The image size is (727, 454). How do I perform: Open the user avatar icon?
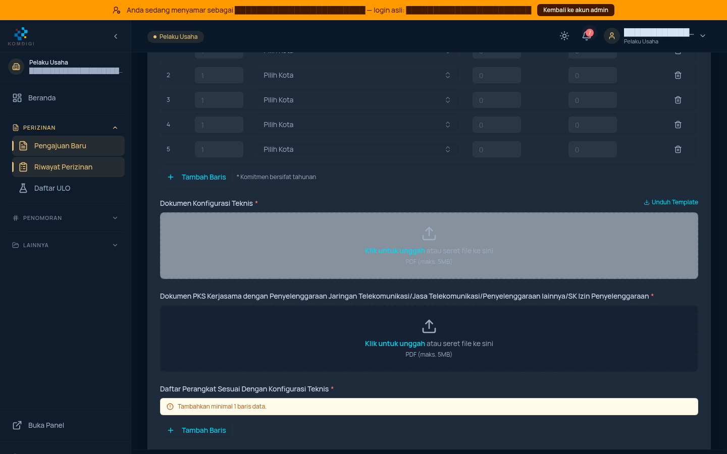pyautogui.click(x=612, y=36)
